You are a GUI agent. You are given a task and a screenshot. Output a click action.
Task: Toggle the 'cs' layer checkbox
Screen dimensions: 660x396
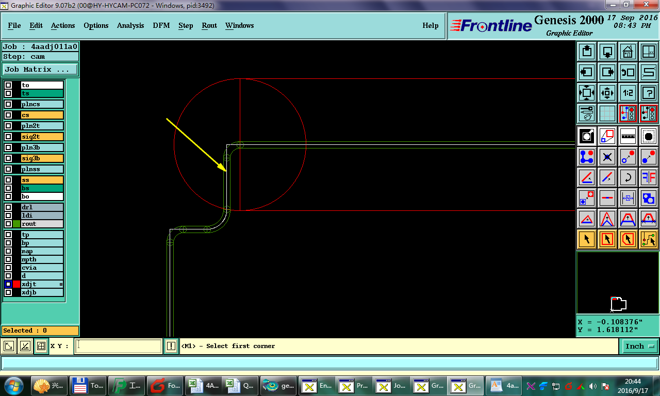pos(8,115)
